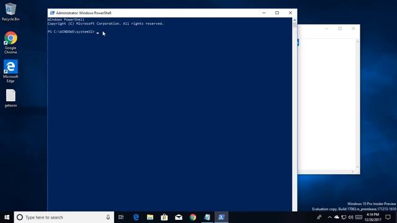Click the PowerShell taskbar button
The height and width of the screenshot is (223, 397).
[221, 217]
